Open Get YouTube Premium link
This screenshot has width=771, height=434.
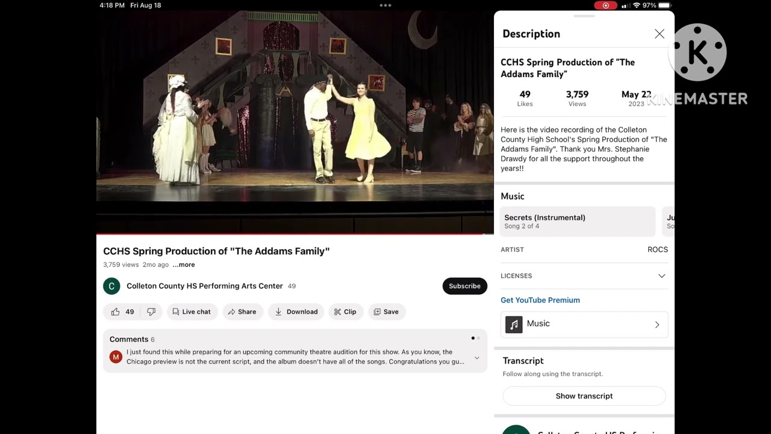540,300
